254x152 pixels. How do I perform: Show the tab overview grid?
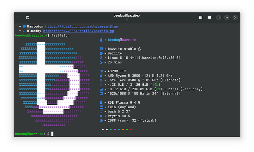coord(201,17)
